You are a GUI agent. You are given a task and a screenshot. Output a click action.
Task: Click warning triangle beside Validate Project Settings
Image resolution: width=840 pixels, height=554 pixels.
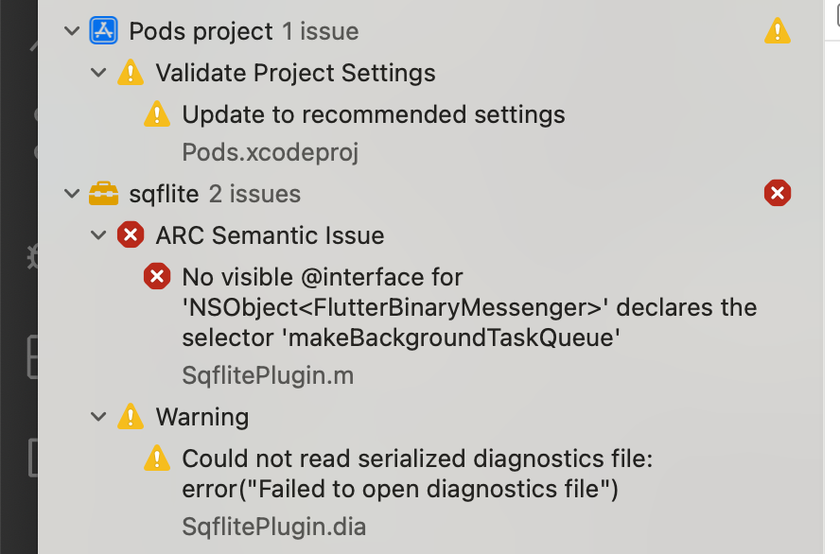(x=131, y=72)
